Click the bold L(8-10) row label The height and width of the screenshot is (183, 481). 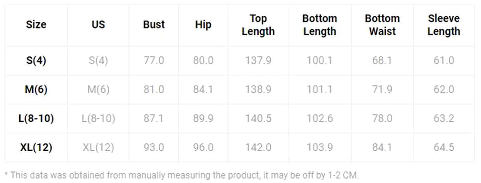(x=36, y=118)
